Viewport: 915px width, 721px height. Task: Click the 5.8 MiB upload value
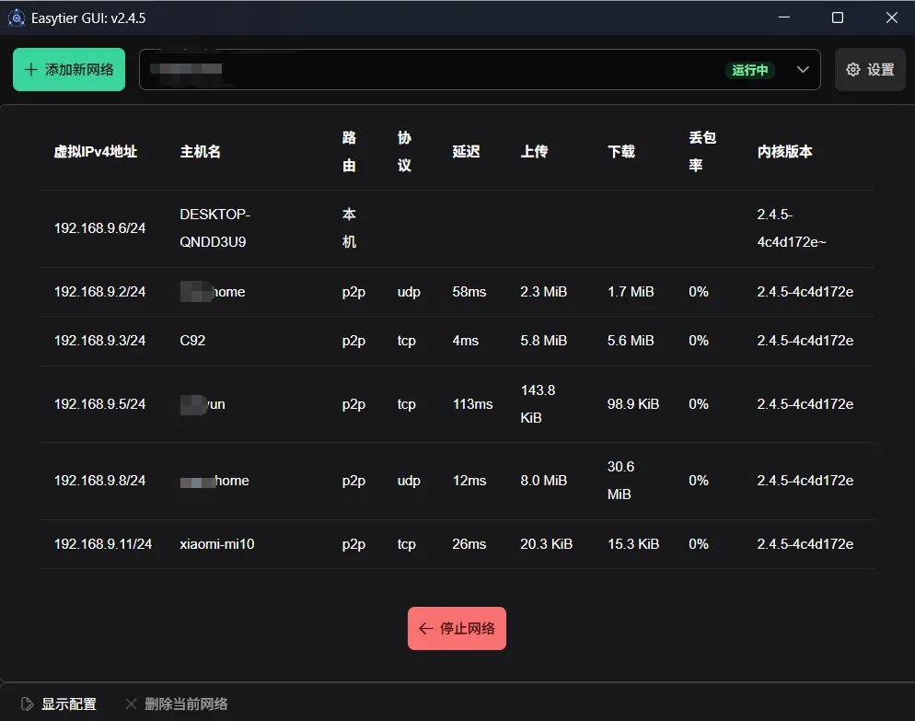tap(543, 341)
